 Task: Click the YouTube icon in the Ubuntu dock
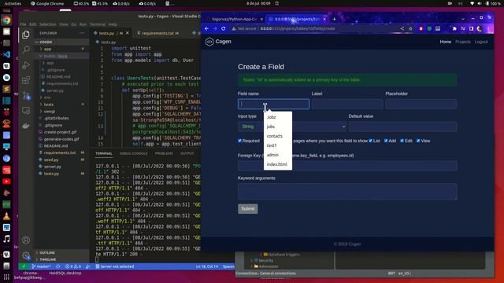(x=6, y=182)
